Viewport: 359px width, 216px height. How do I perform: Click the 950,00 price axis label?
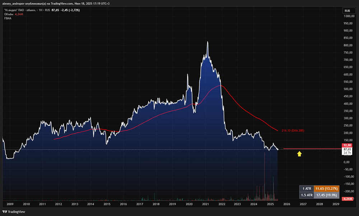click(348, 23)
